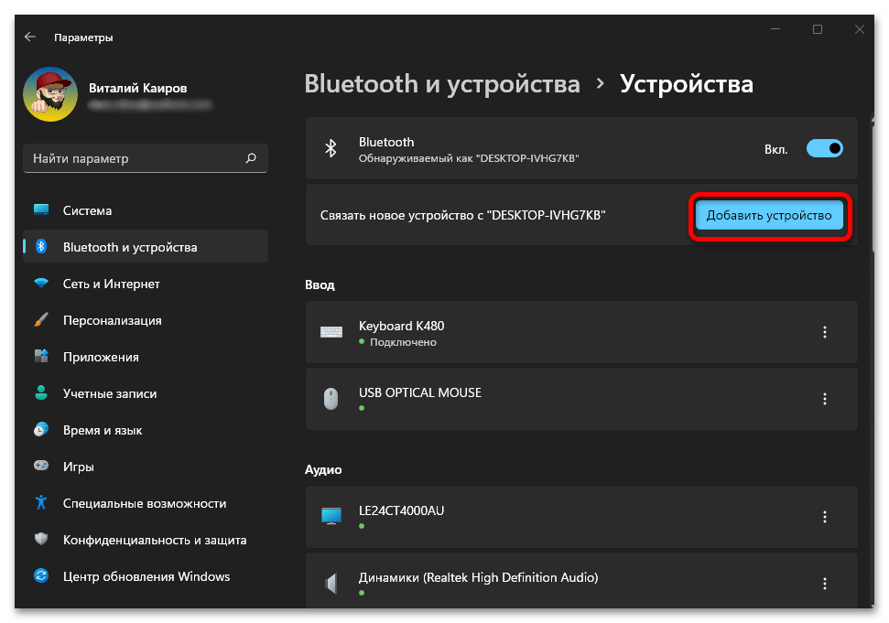Click the Игры gamepad icon
Screen dimensions: 889x623
(x=41, y=466)
